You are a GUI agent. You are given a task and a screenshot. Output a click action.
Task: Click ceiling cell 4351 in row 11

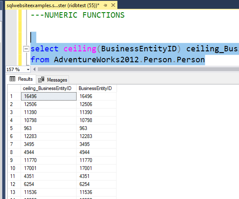pos(49,176)
